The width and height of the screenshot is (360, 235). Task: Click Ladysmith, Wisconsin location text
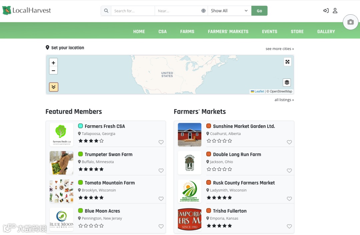[x=228, y=190]
